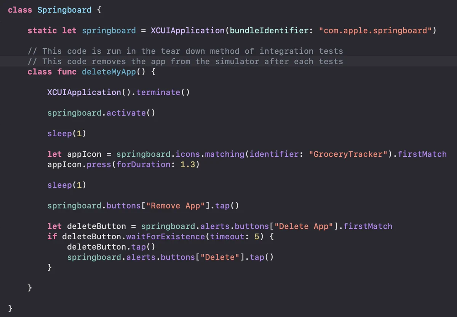
Task: Click the comment about tear down method
Action: click(x=185, y=51)
